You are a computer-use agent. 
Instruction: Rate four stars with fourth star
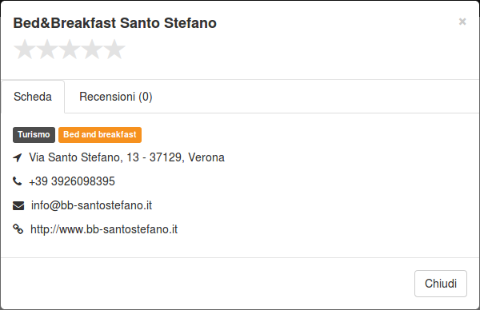point(92,50)
